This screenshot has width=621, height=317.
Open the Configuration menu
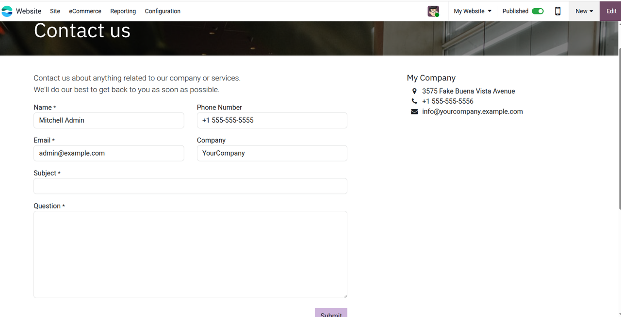point(163,11)
